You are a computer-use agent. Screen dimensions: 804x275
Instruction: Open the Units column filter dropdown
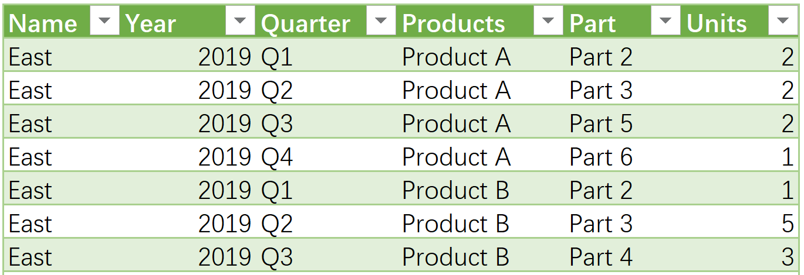pos(782,22)
